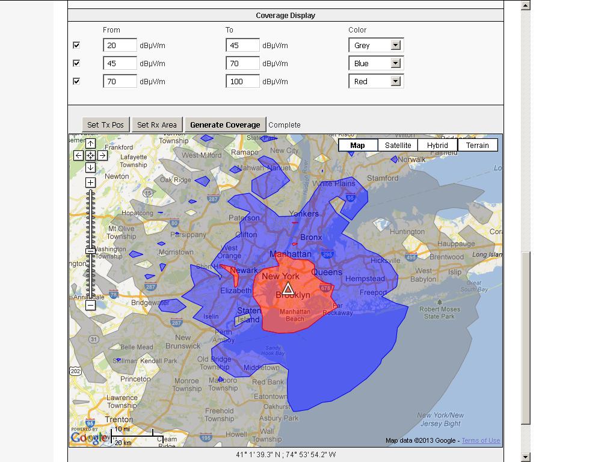Screen dimensions: 616x462
Task: Click the Paterson label on the map
Action: click(x=244, y=218)
